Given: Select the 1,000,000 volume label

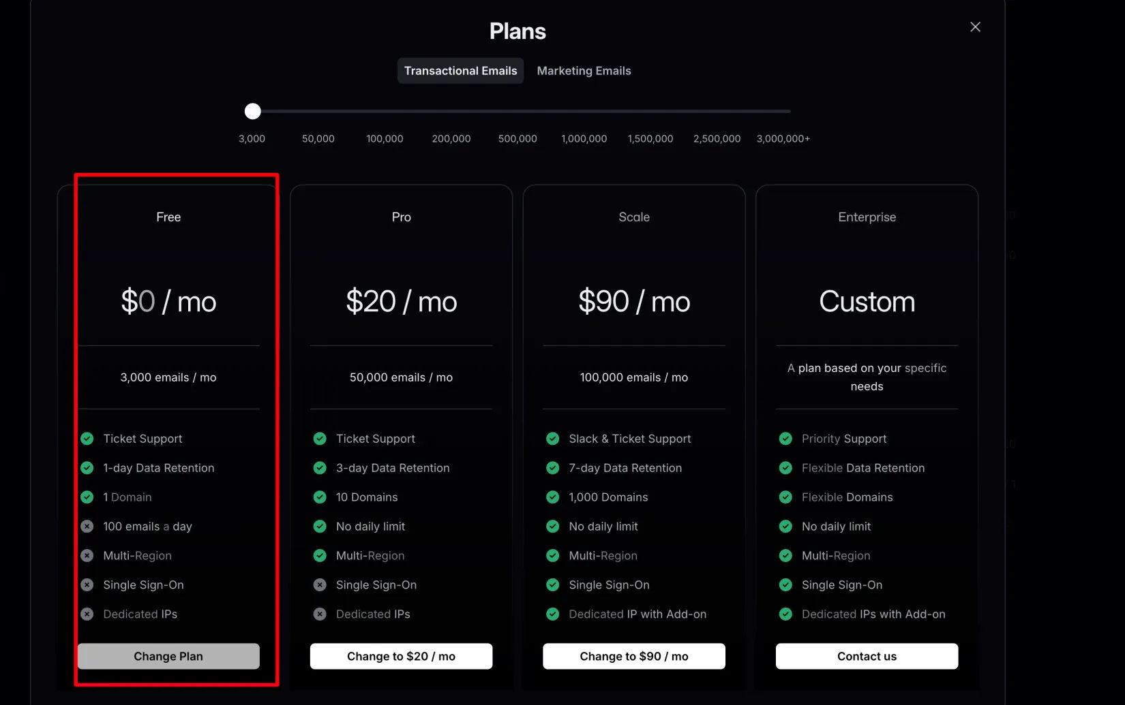Looking at the screenshot, I should click(x=584, y=139).
